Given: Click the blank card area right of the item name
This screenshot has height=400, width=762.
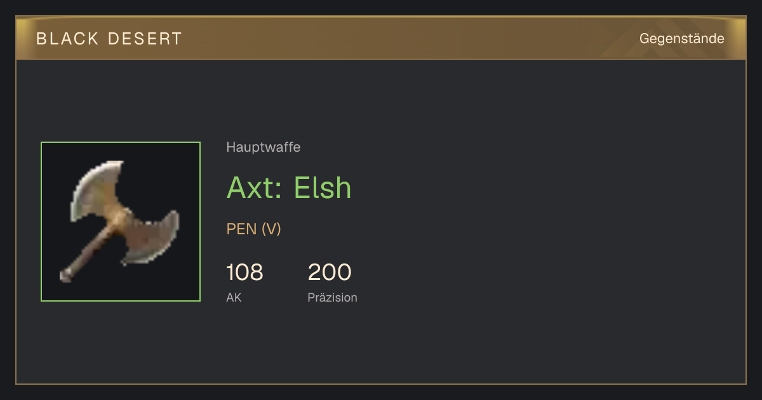Looking at the screenshot, I should tap(546, 188).
